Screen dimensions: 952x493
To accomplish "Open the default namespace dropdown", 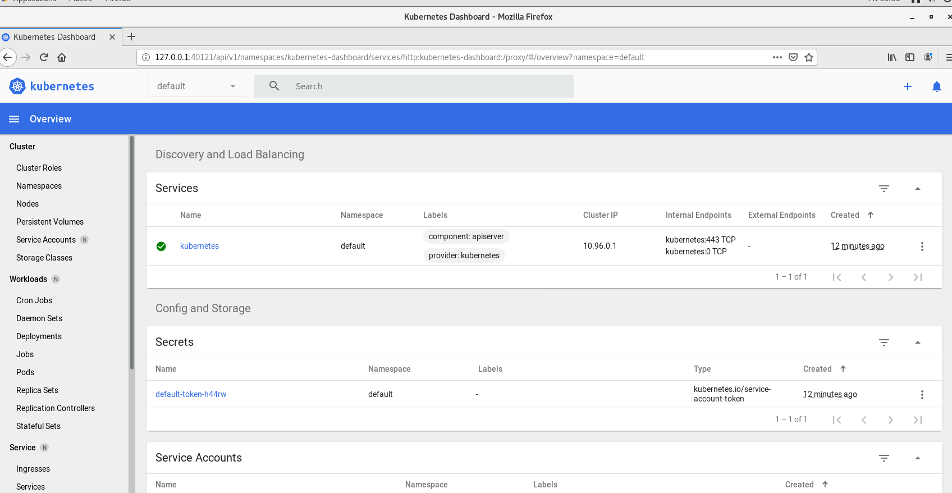I will coord(196,86).
